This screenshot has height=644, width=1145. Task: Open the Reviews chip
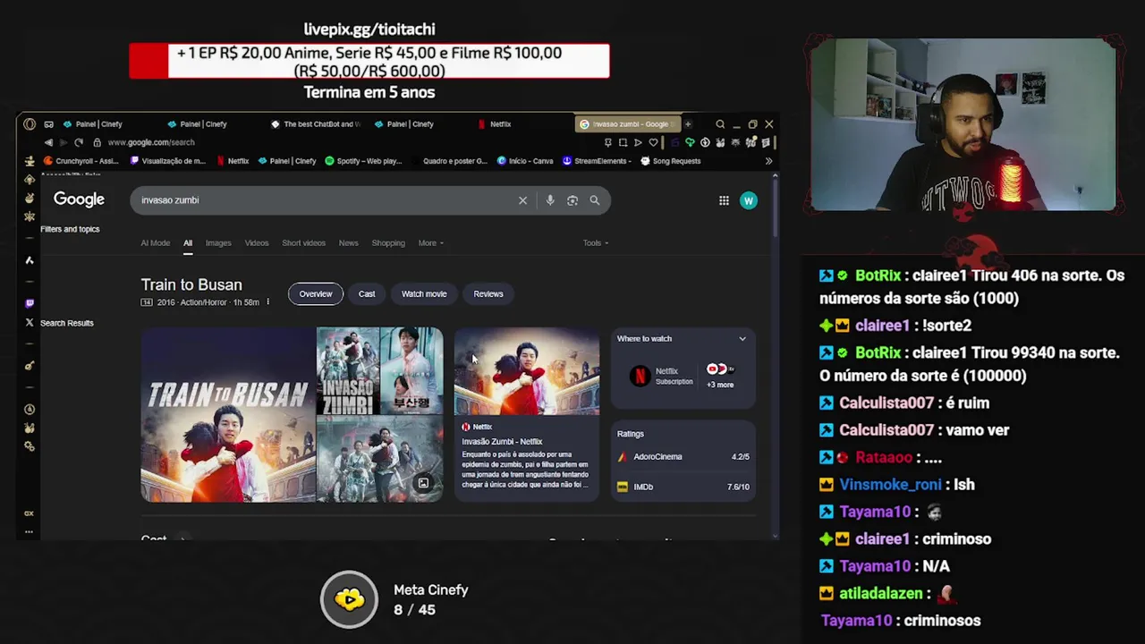point(488,294)
